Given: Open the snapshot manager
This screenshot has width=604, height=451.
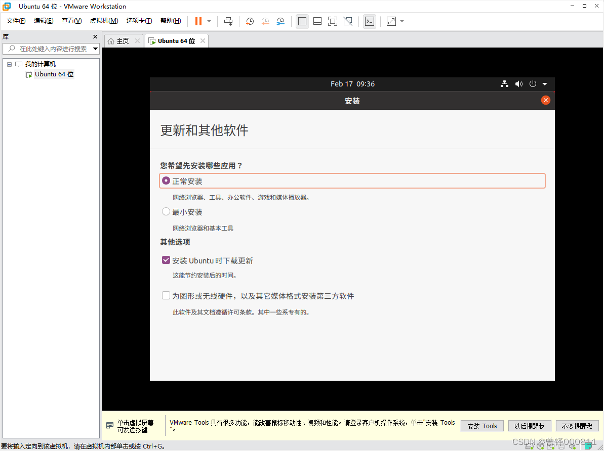Looking at the screenshot, I should (280, 21).
